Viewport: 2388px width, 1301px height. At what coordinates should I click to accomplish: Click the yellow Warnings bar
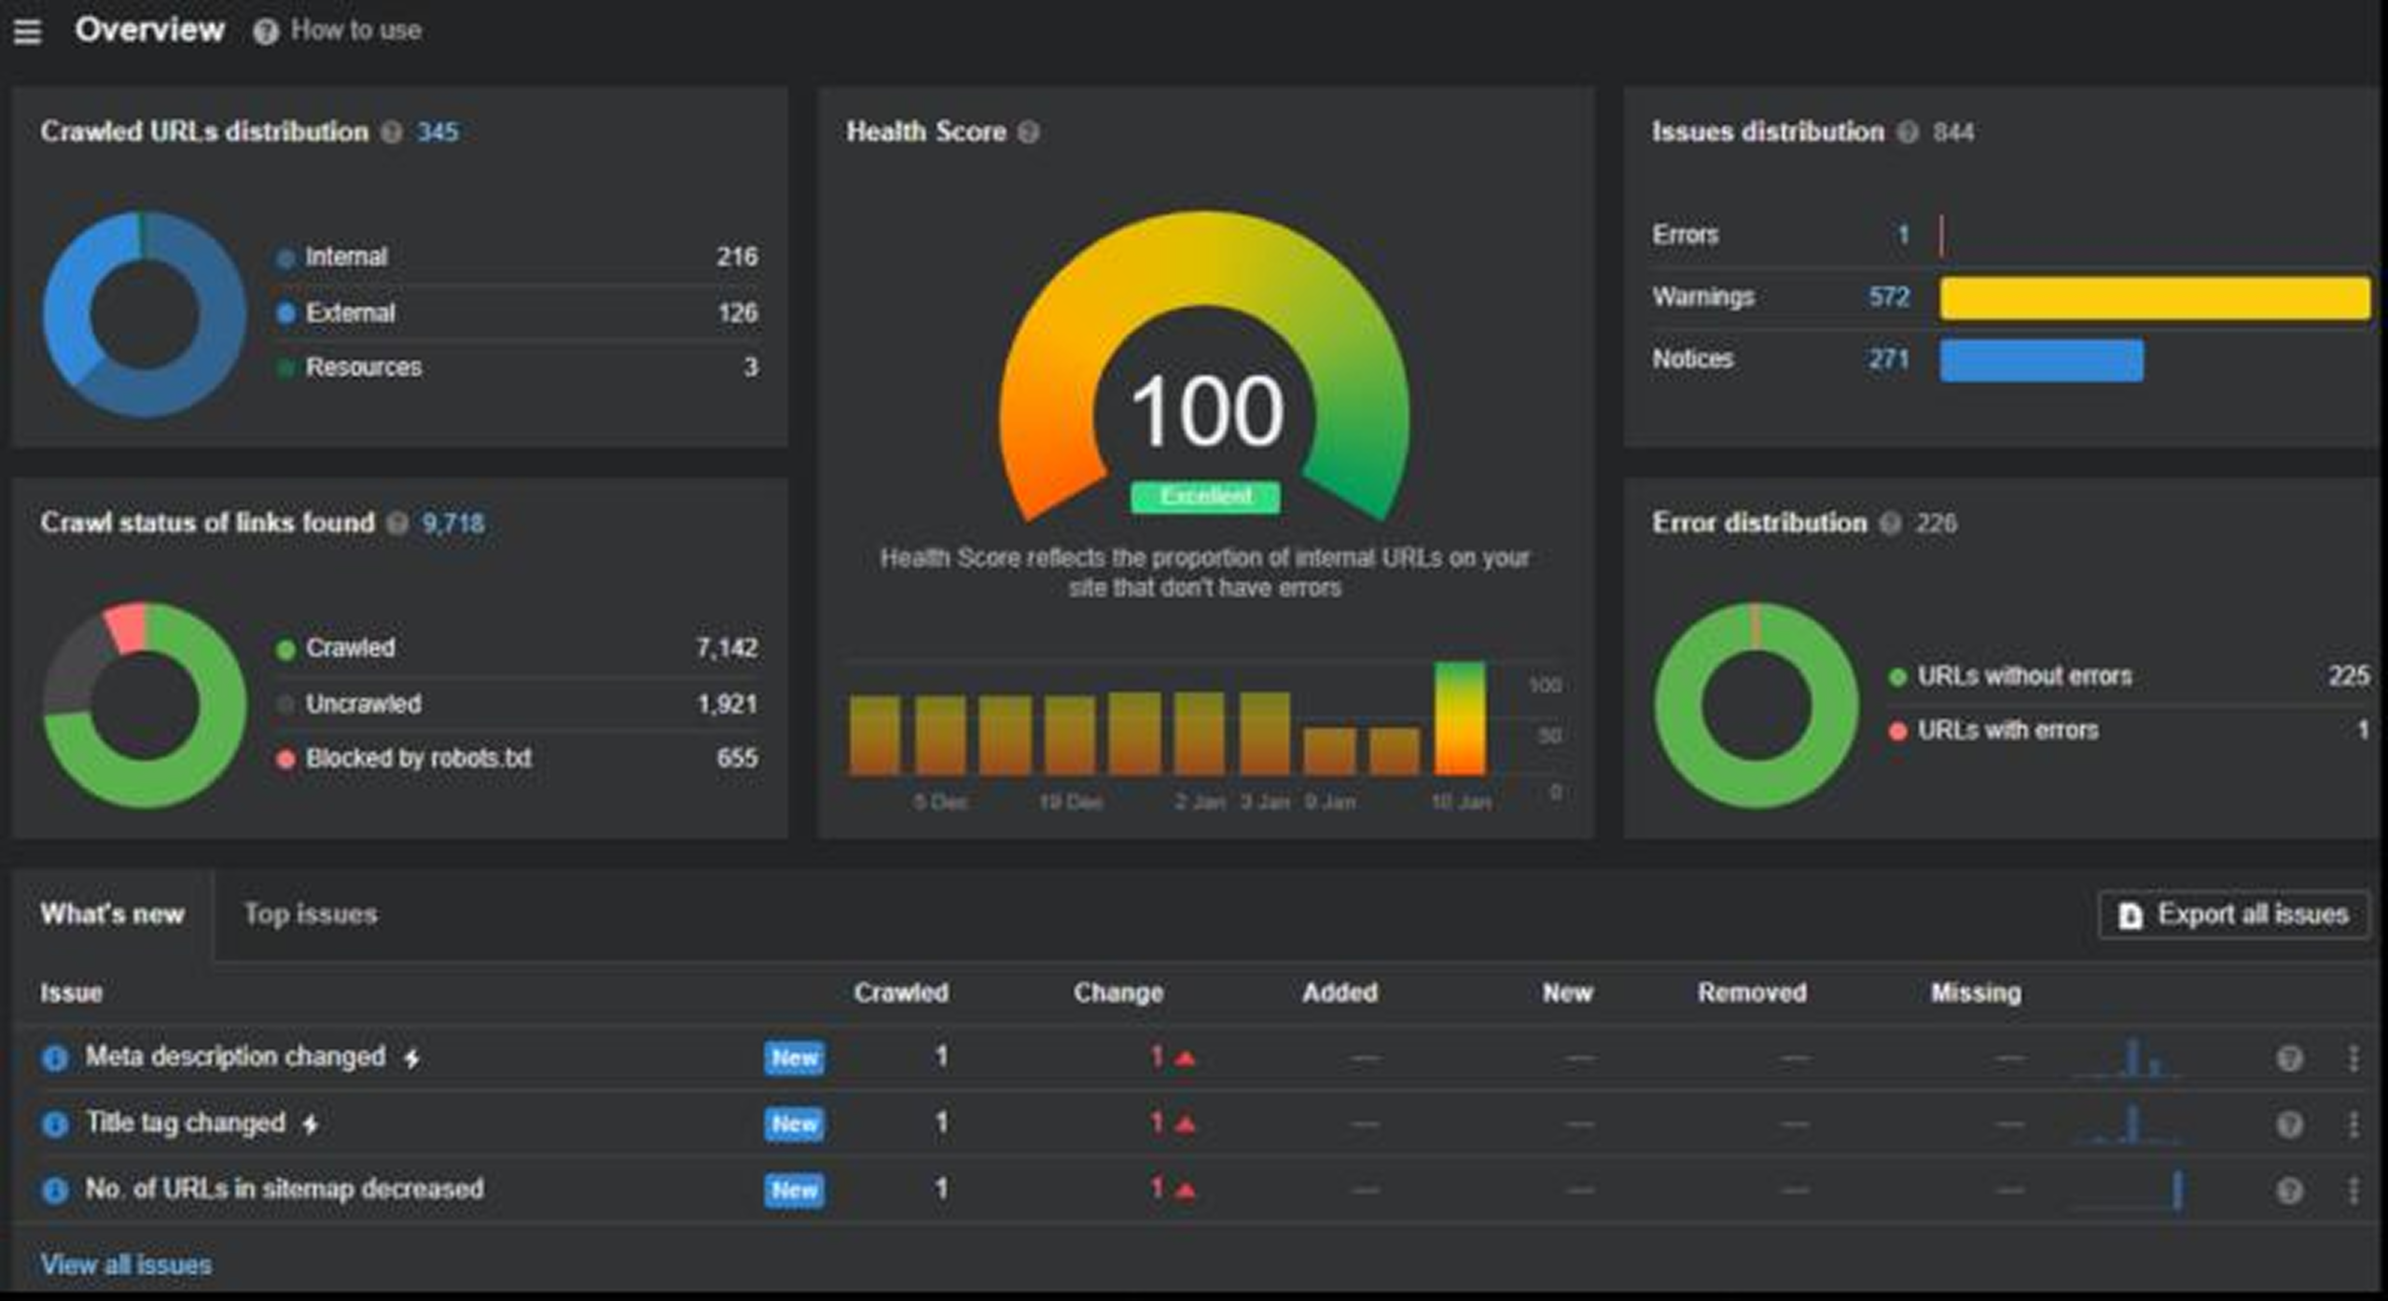2155,298
